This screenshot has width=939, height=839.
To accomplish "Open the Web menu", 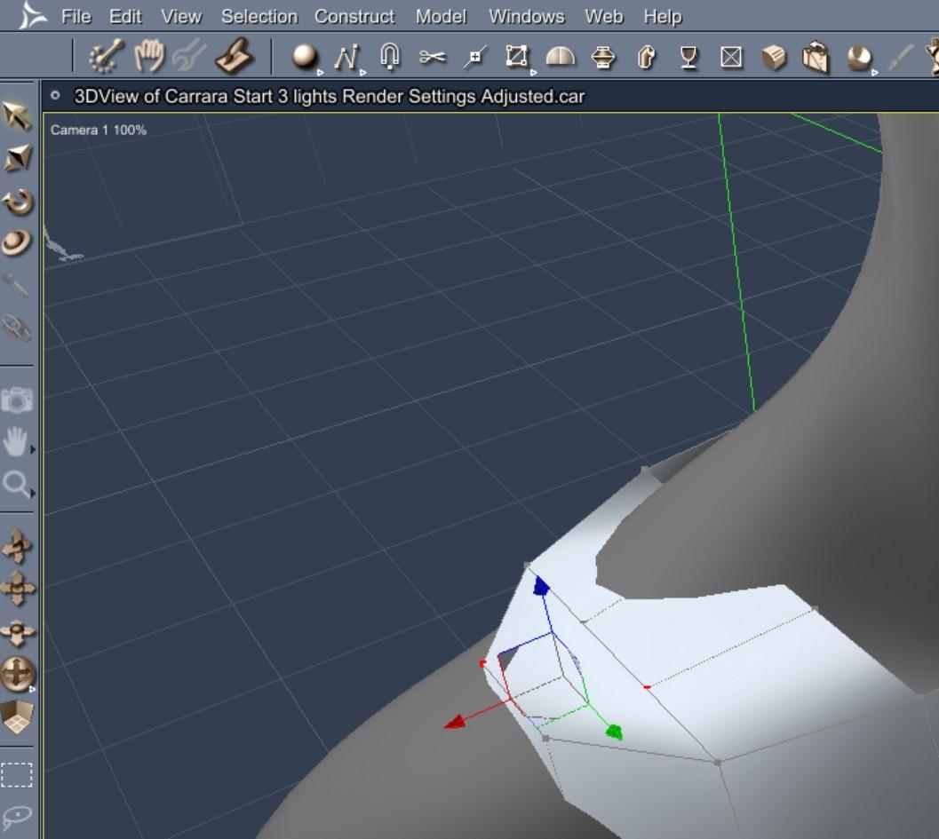I will point(604,16).
